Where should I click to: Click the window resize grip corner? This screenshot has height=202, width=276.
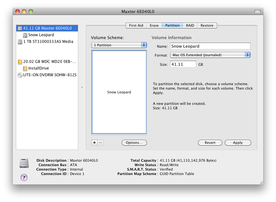pos(261,183)
